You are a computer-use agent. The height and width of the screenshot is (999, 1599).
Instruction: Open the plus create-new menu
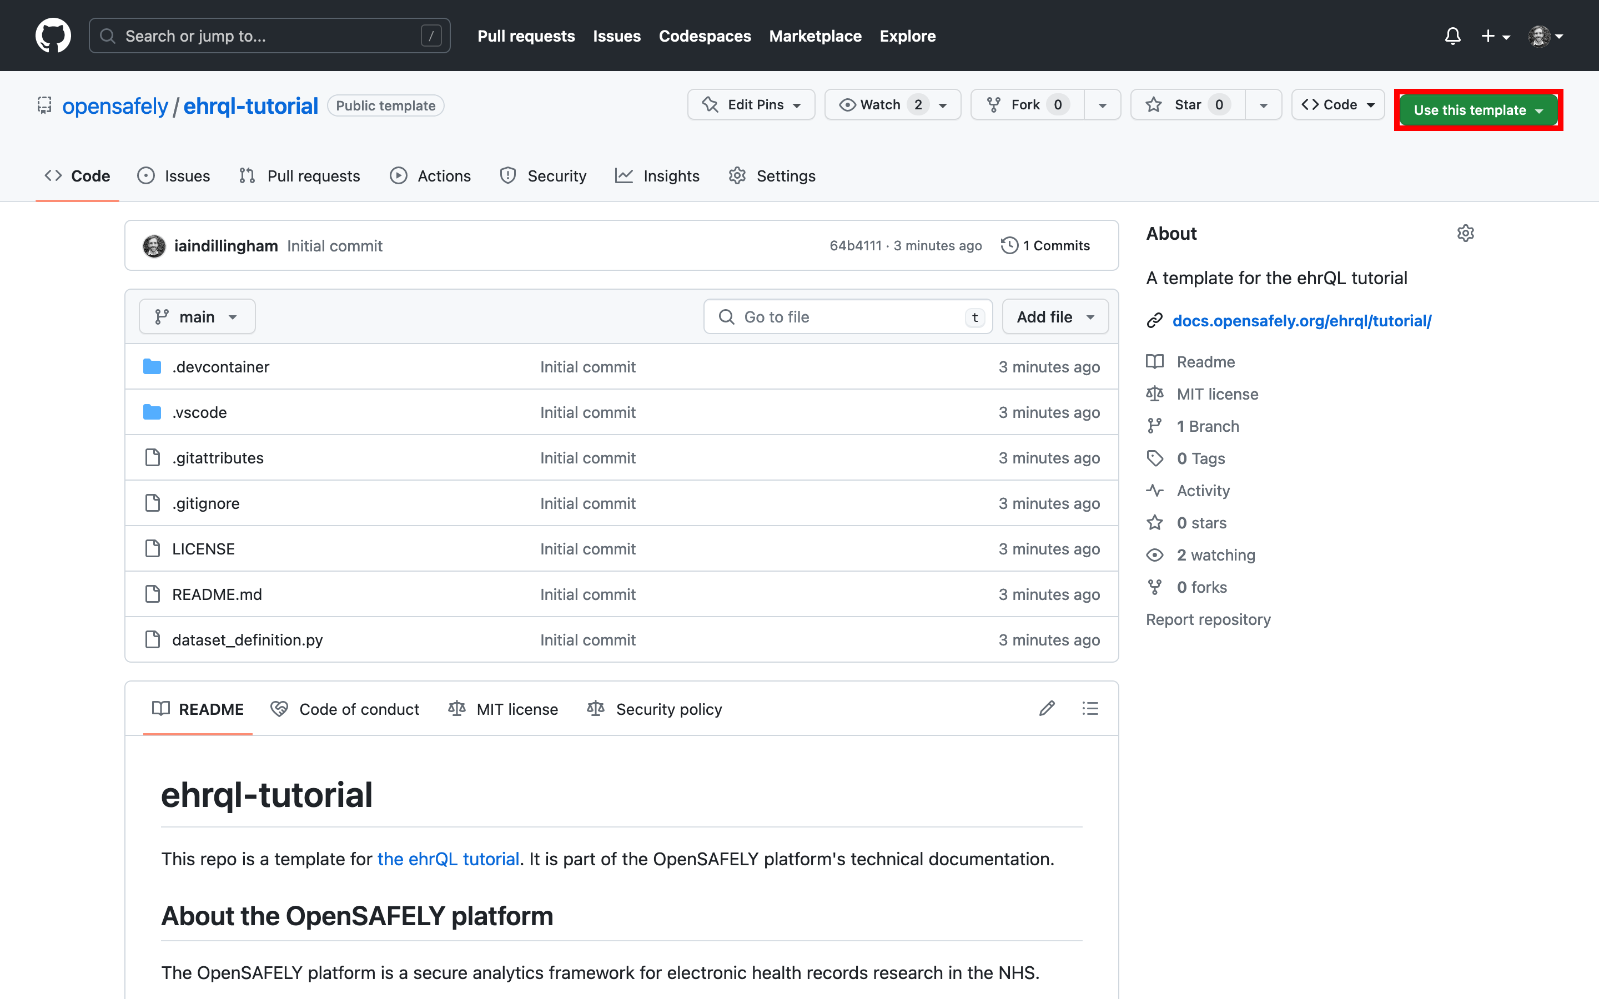(1496, 36)
